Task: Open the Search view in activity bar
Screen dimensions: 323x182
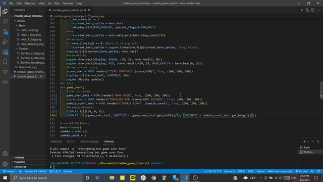Action: (x=5, y=21)
